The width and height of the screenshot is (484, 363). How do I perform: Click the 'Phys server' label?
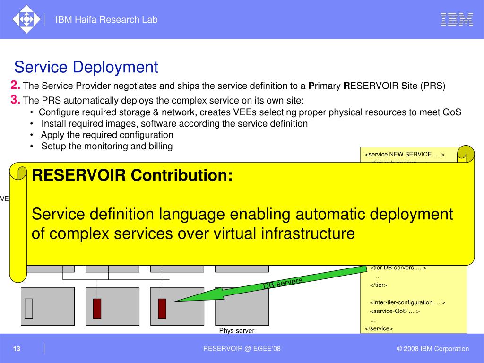237,330
